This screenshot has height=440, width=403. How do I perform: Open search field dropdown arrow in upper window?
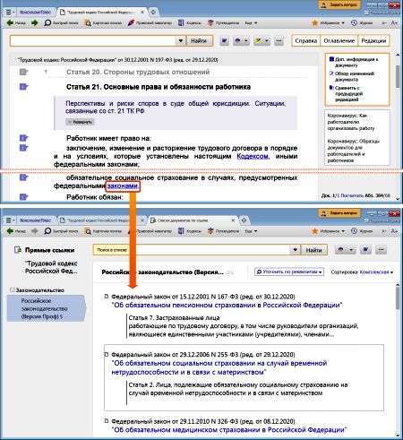180,40
